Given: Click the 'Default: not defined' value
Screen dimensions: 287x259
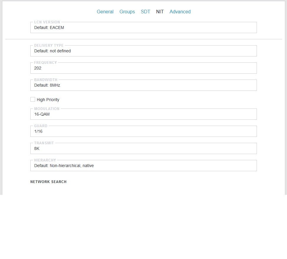Looking at the screenshot, I should point(52,51).
